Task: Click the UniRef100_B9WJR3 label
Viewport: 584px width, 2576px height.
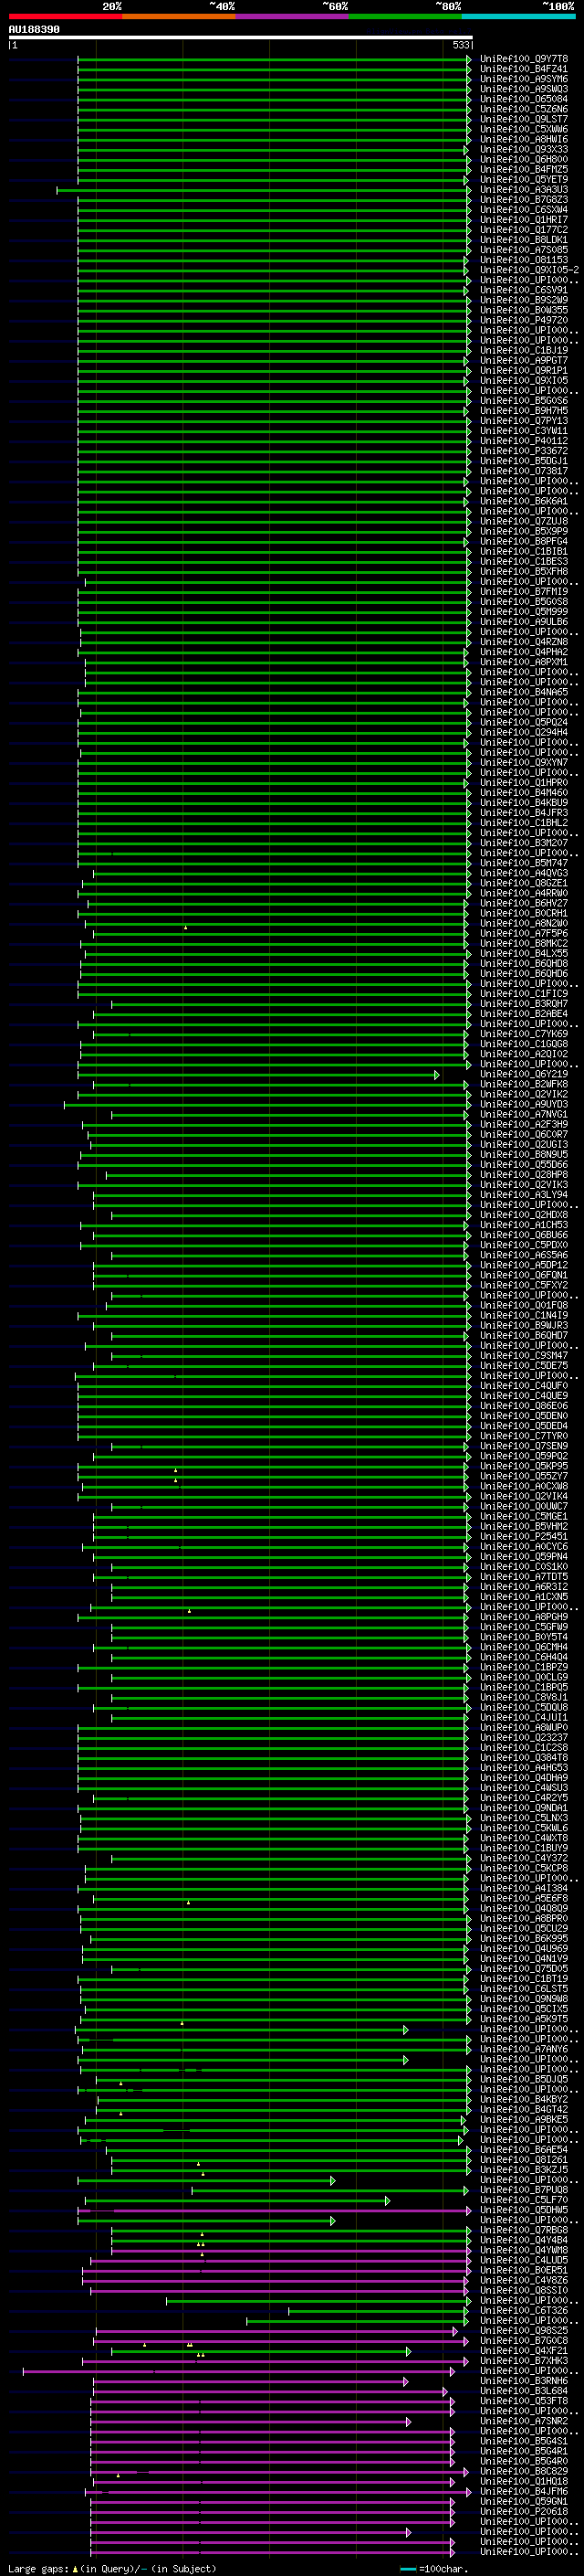Action: pos(523,1325)
